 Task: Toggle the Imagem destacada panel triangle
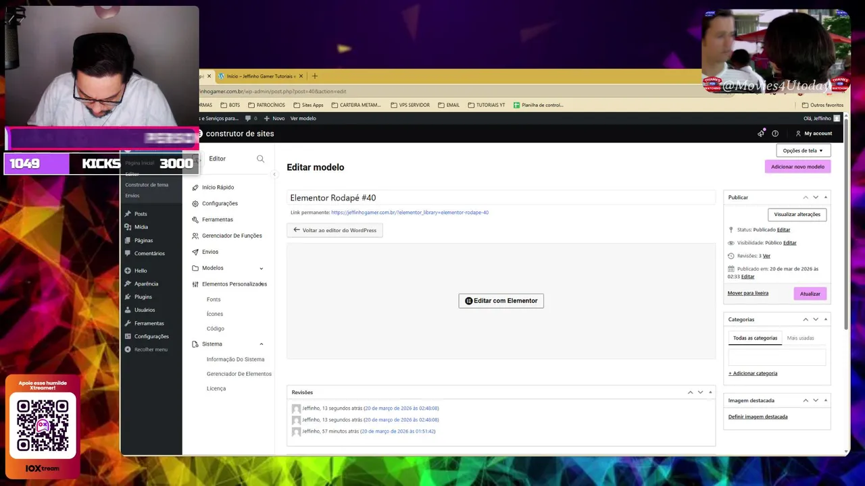pyautogui.click(x=825, y=400)
